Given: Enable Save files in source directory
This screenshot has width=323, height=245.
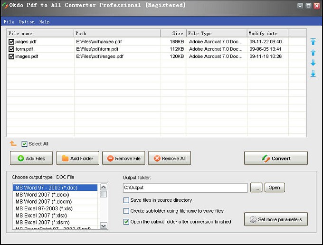Looking at the screenshot, I should 126,200.
